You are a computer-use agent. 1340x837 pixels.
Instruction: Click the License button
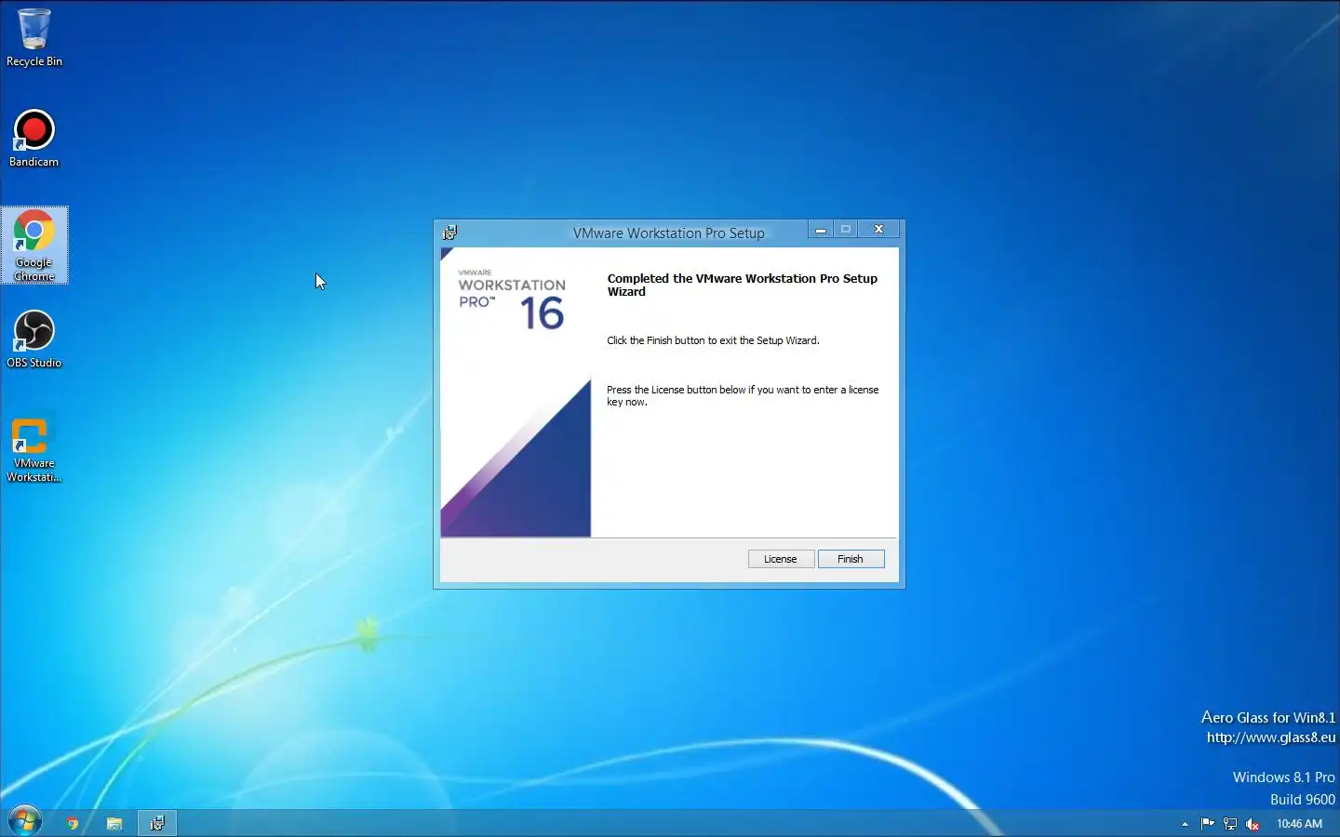(781, 559)
